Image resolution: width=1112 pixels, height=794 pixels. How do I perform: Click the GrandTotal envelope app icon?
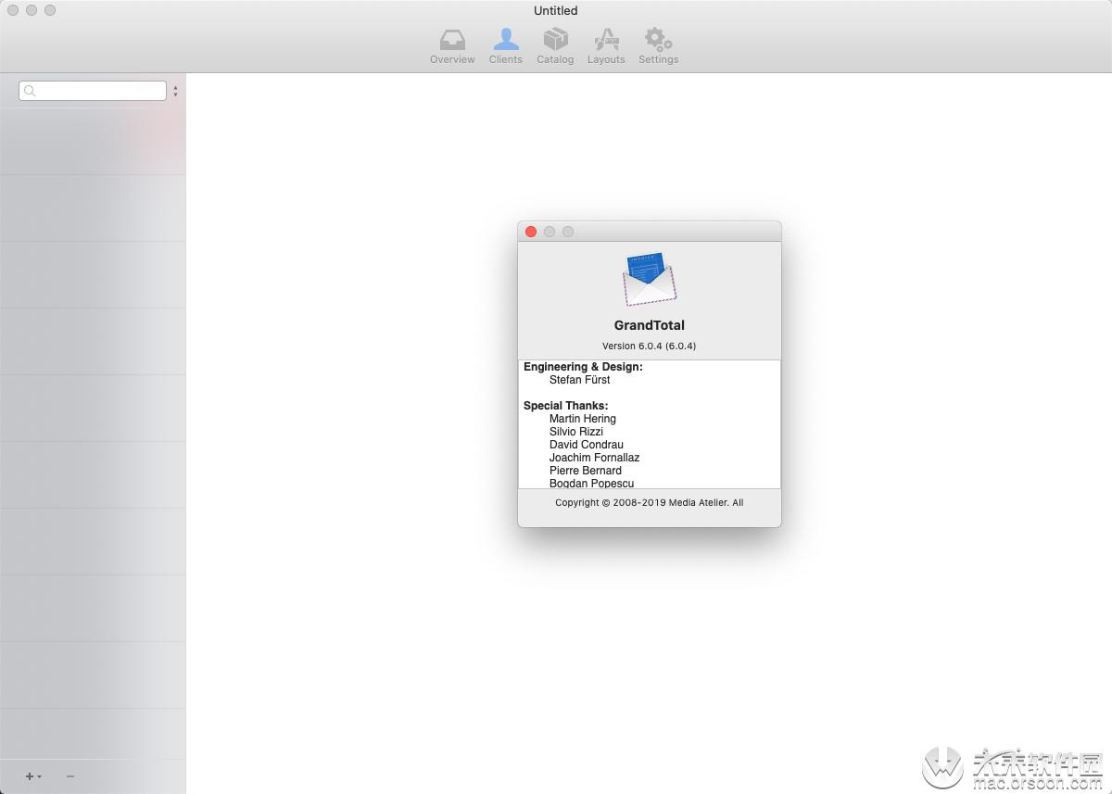tap(649, 279)
